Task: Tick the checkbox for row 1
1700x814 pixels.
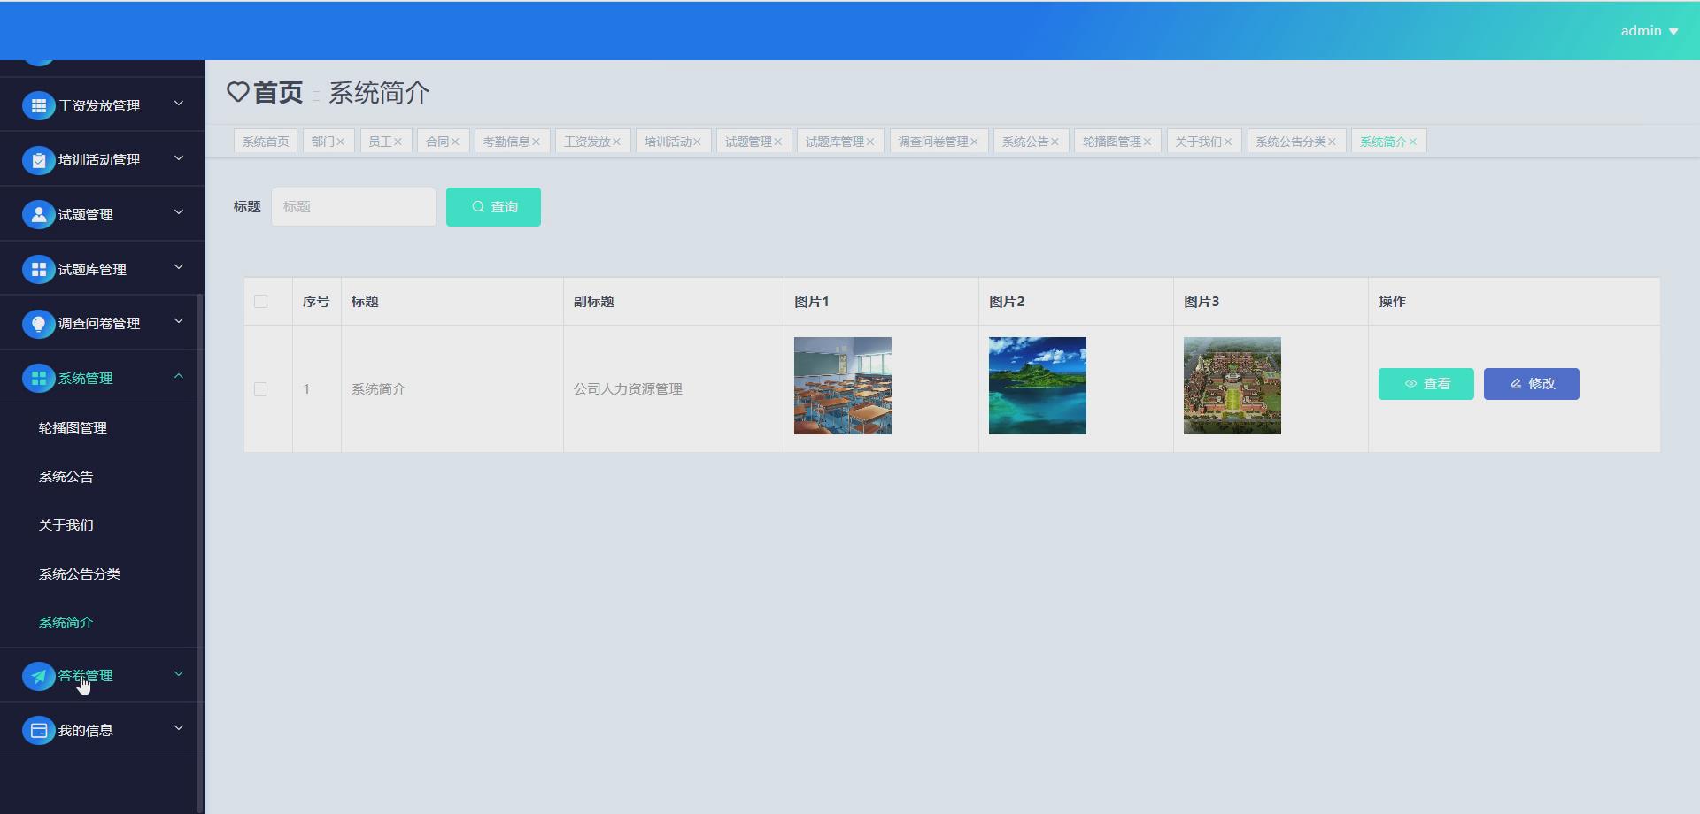Action: [260, 388]
